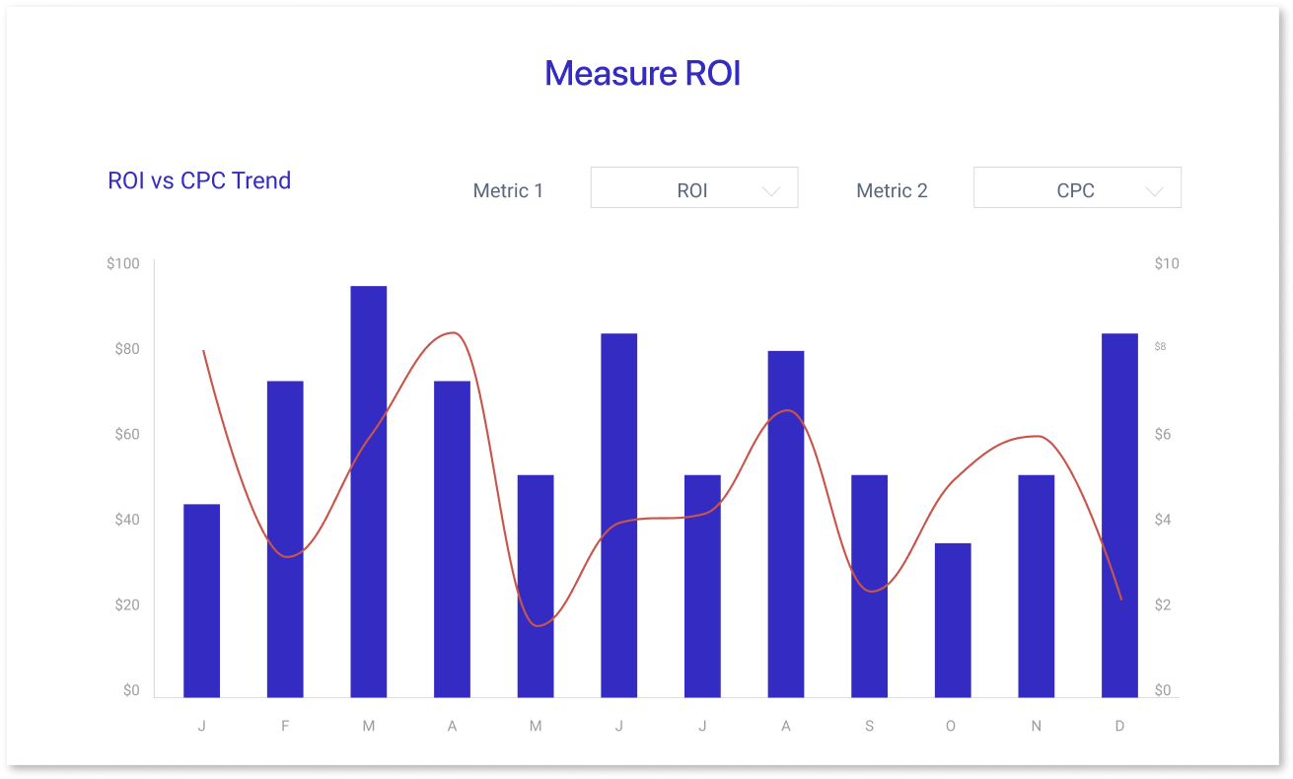Select the tallest blue bar in the chart
Image resolution: width=1293 pixels, height=779 pixels.
point(369,492)
